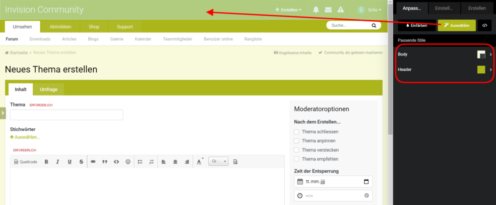Open the Erstellen dropdown menu
The height and width of the screenshot is (205, 496).
tap(289, 10)
